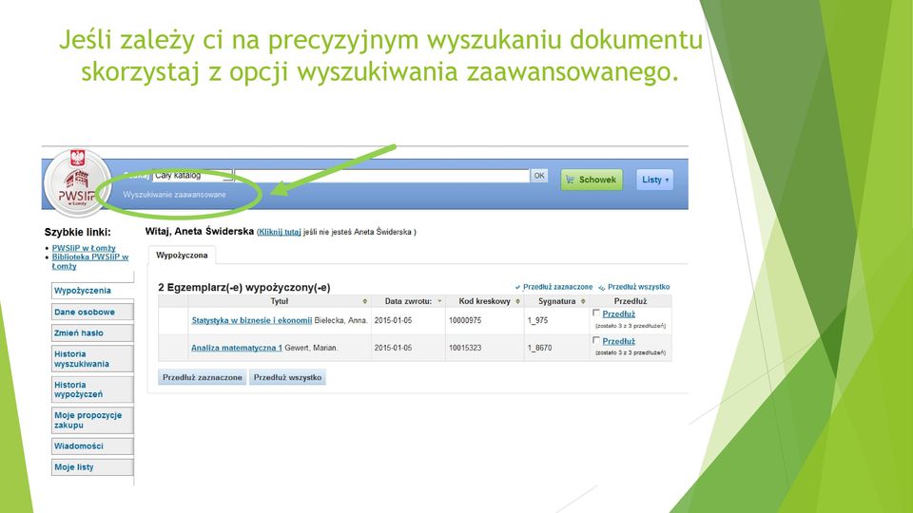This screenshot has height=513, width=913.
Task: Follow the Biblioteka PWSIiP w Łomży link
Action: [x=89, y=261]
